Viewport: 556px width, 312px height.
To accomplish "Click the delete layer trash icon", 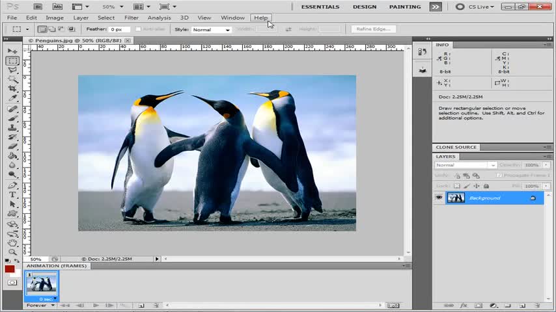I will [x=538, y=305].
